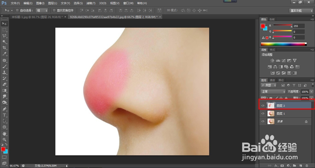Image resolution: width=315 pixels, height=168 pixels.
Task: Add a layer mask
Action: pyautogui.click(x=282, y=165)
